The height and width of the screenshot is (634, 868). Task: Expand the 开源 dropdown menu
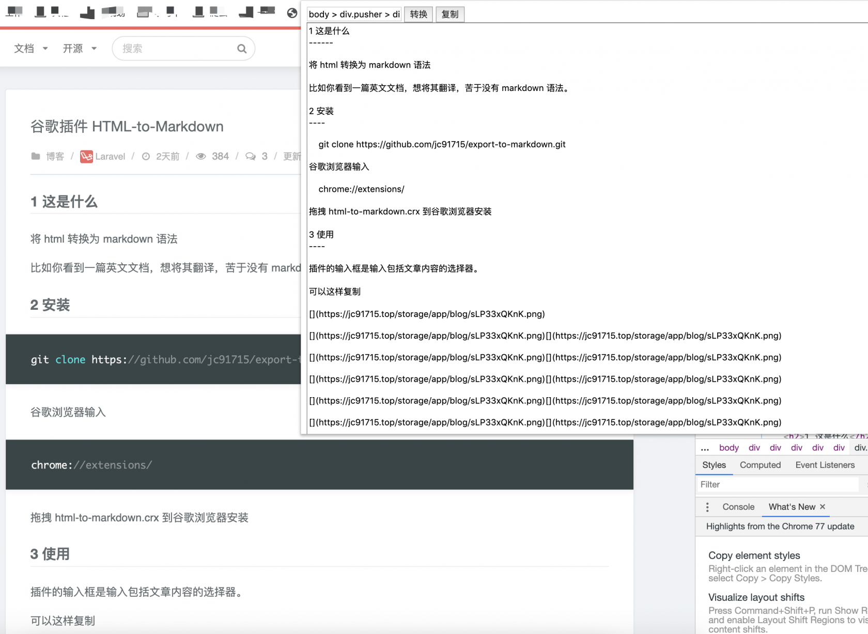[x=80, y=49]
